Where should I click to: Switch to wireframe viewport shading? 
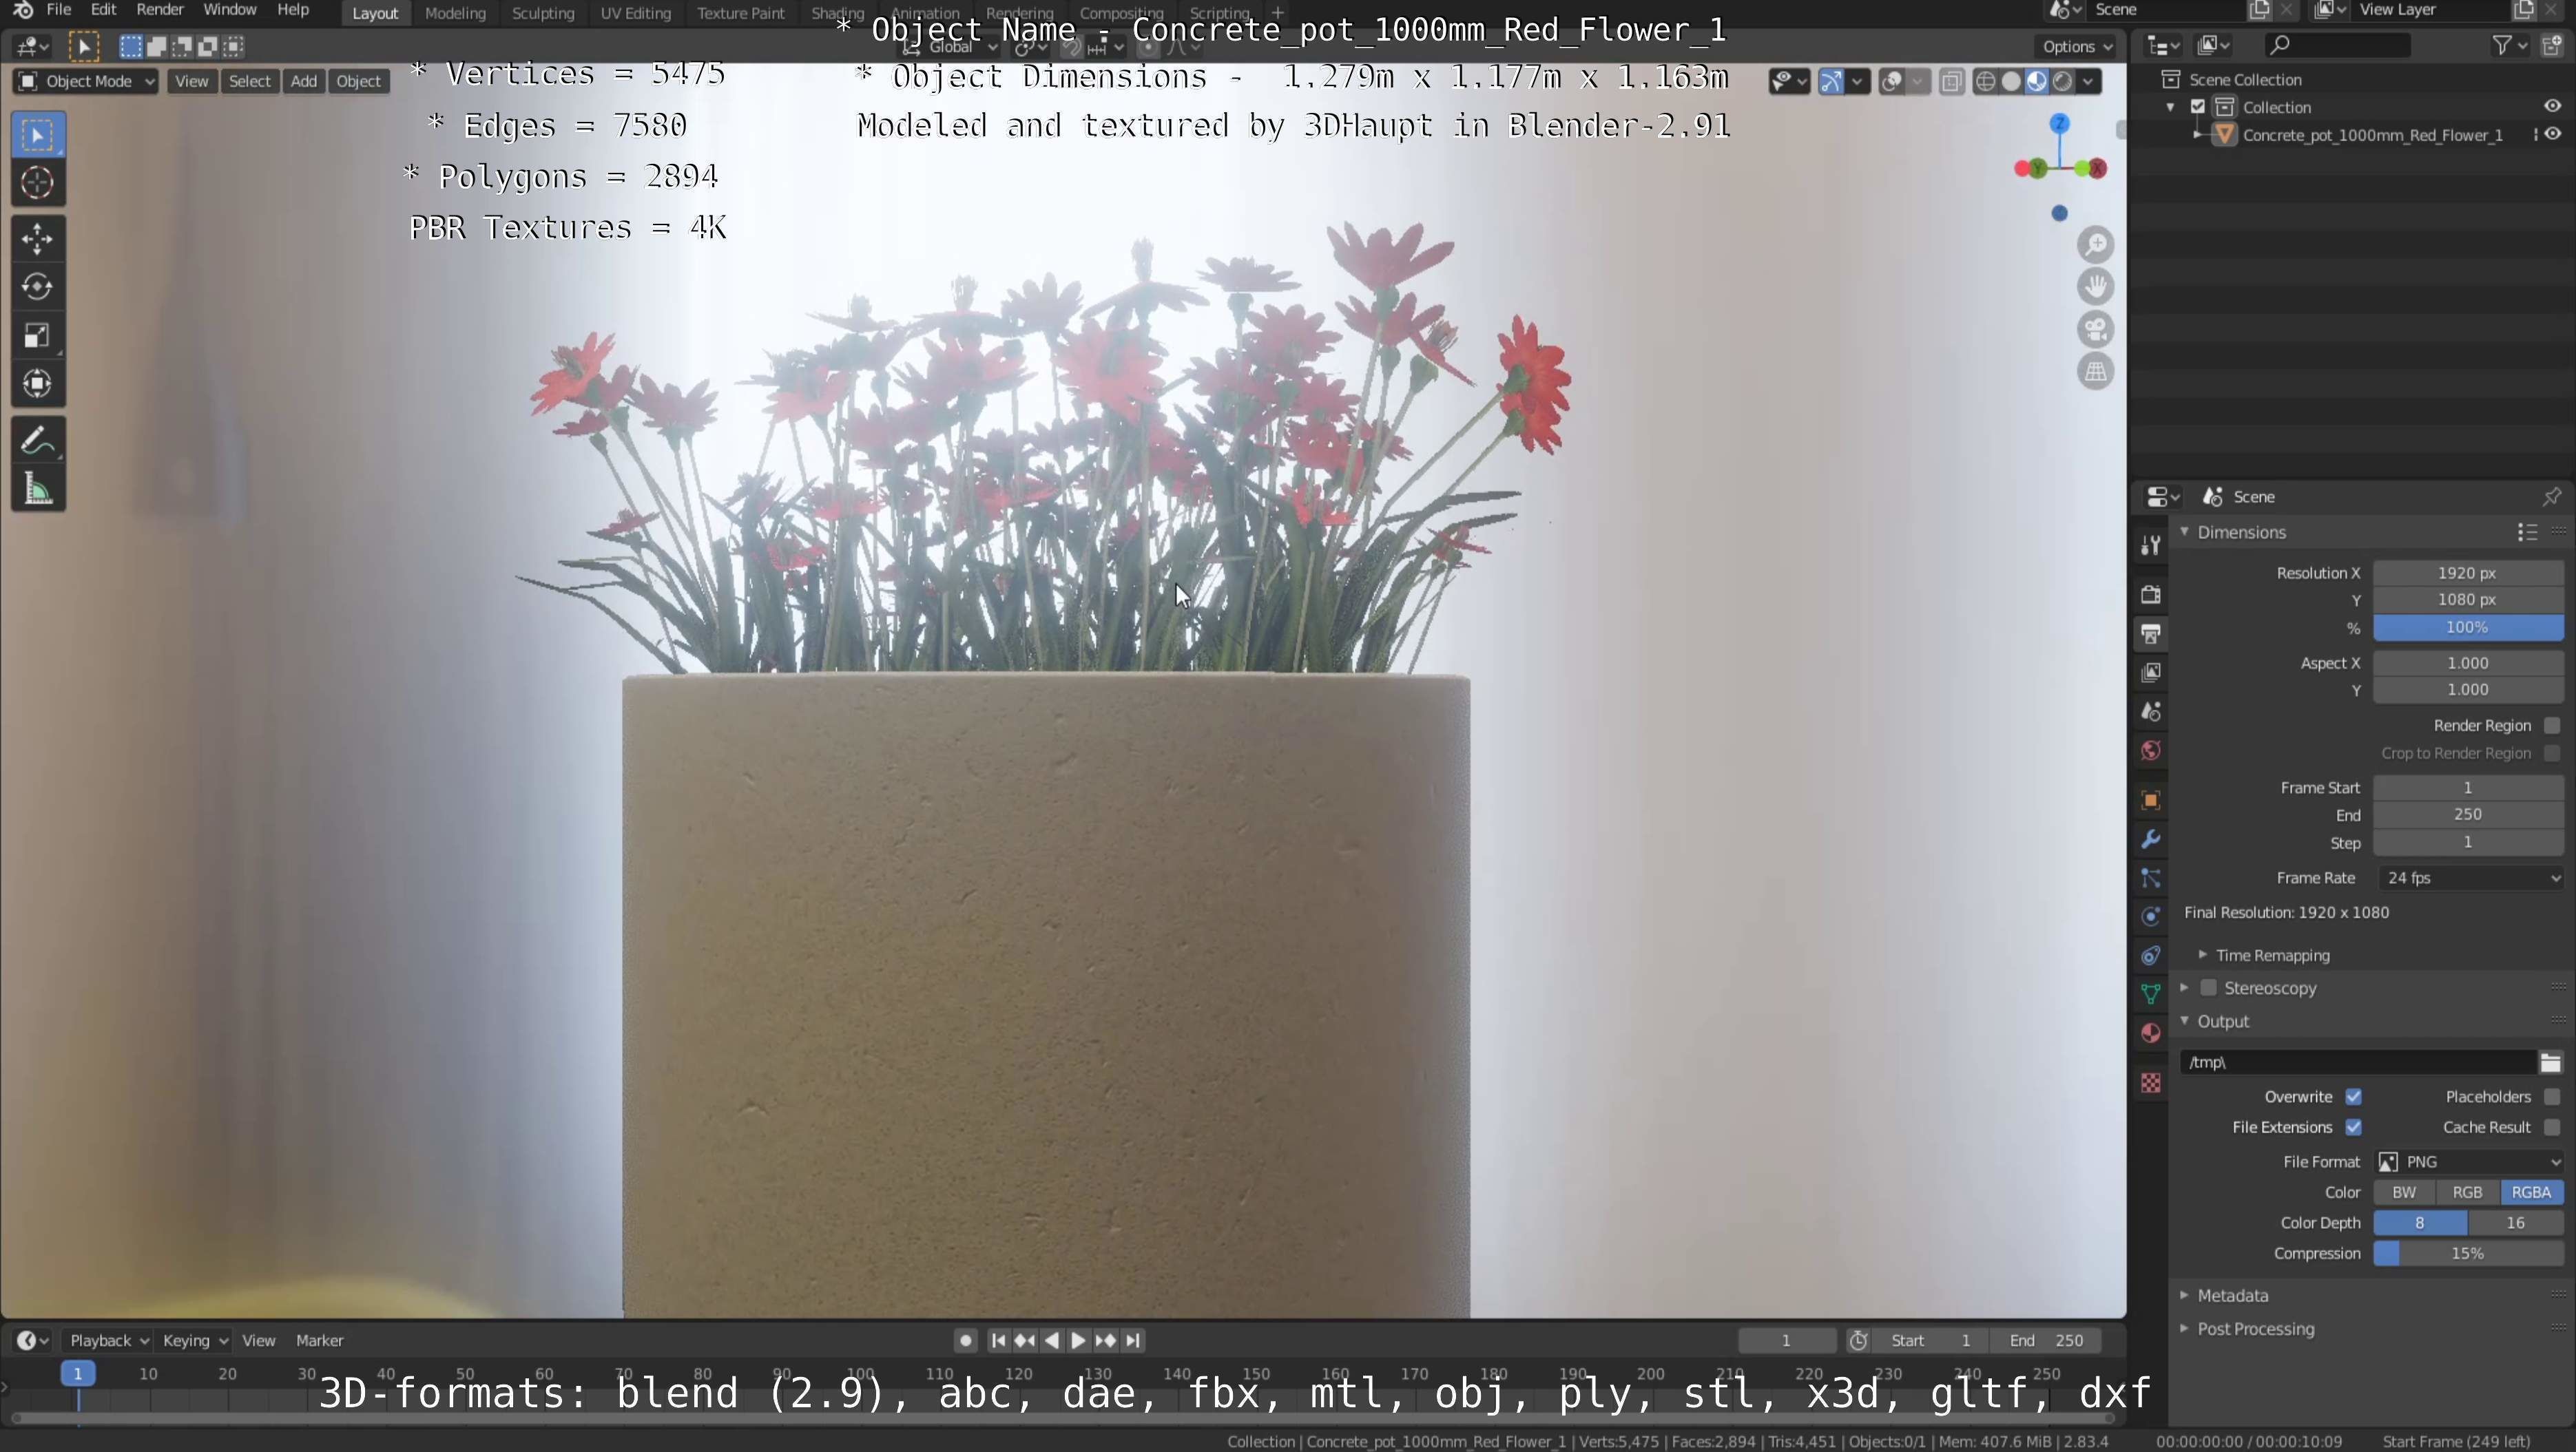[1986, 82]
